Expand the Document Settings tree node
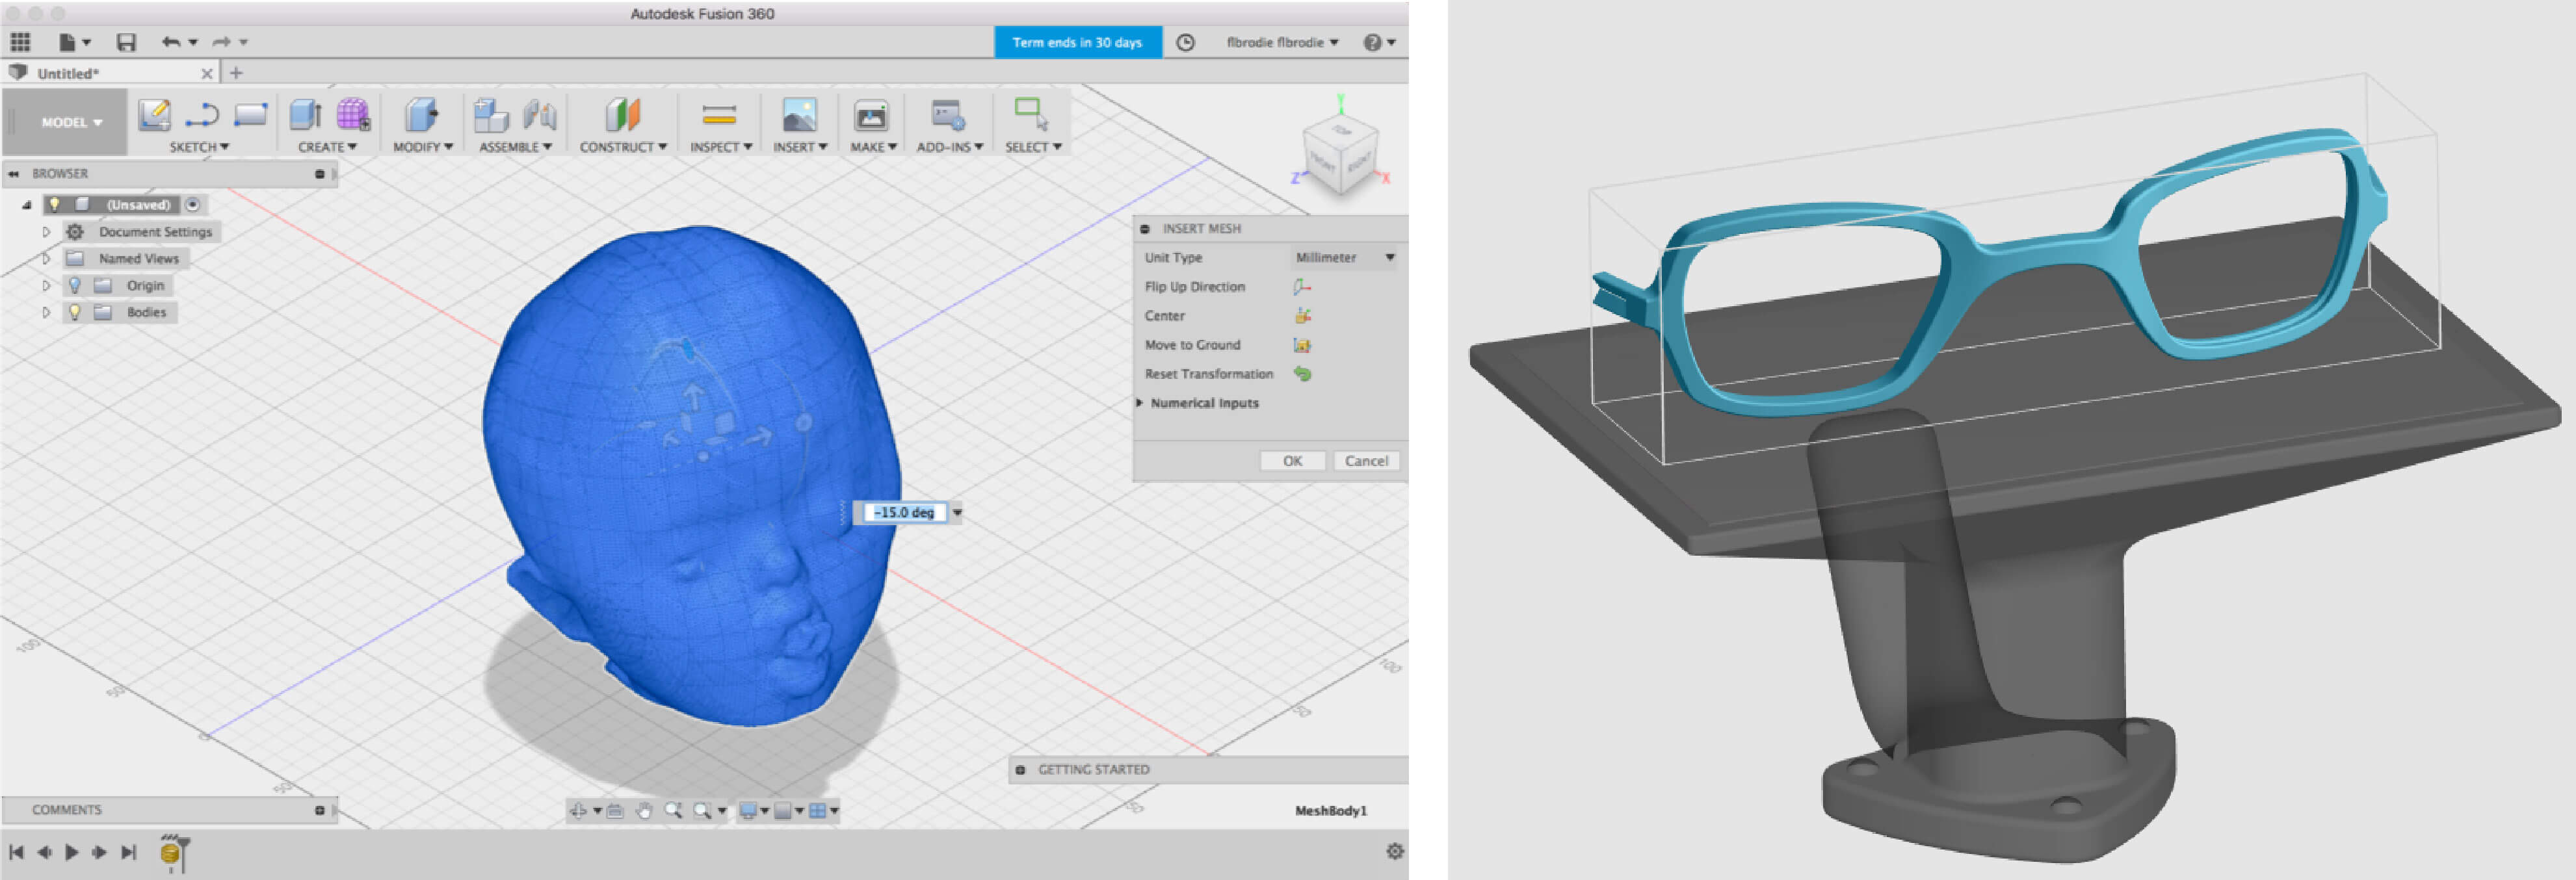This screenshot has width=2576, height=880. [46, 232]
